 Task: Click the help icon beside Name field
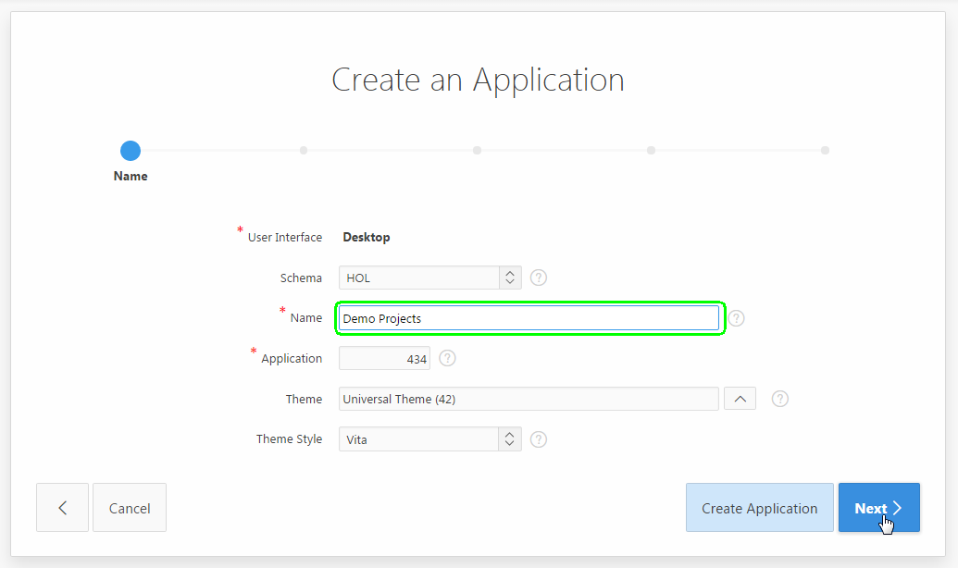point(736,318)
